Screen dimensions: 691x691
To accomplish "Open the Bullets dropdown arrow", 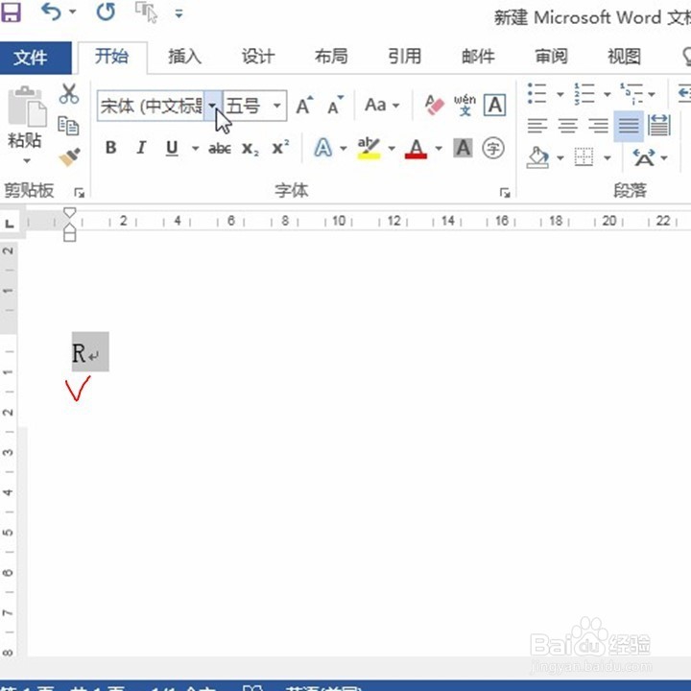I will coord(560,94).
